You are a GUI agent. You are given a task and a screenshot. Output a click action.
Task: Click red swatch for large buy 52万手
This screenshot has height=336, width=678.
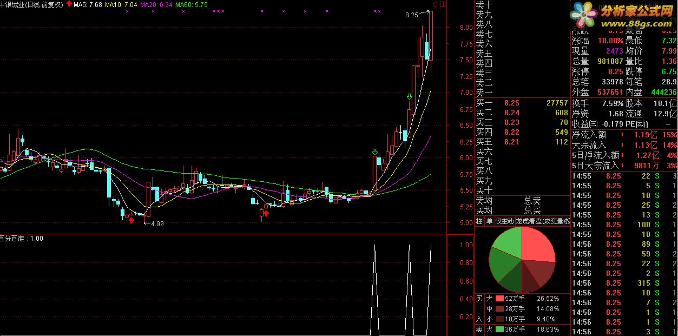click(498, 299)
